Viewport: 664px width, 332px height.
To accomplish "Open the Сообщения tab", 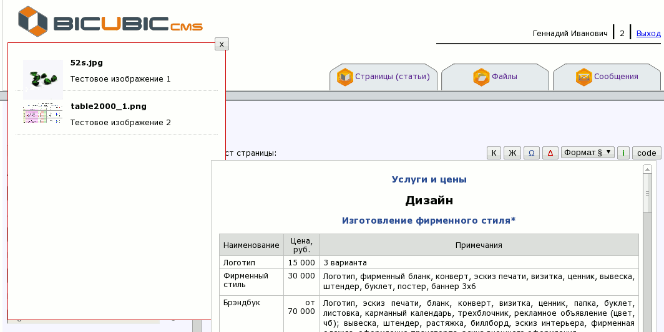I will (x=607, y=77).
